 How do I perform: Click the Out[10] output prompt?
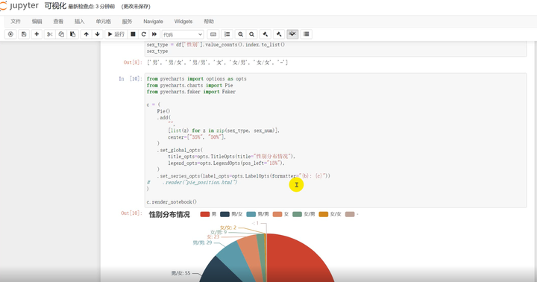tap(131, 213)
